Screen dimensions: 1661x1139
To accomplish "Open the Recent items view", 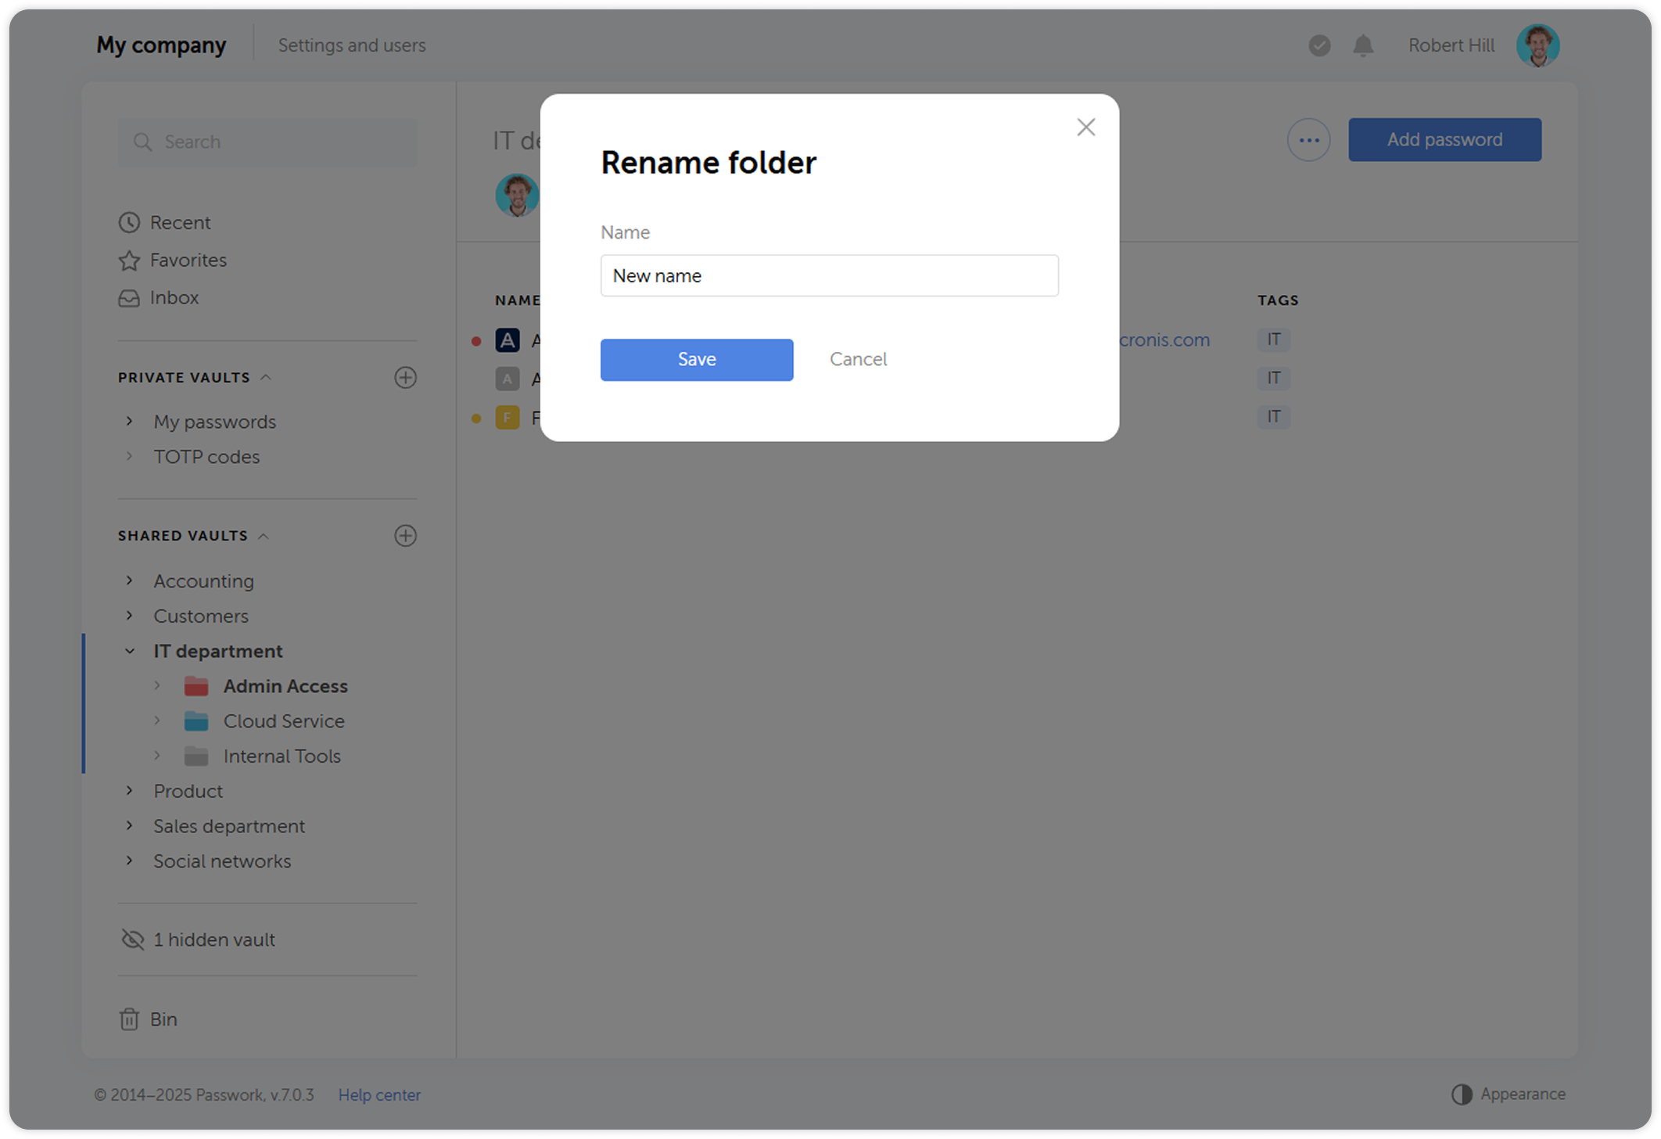I will click(180, 222).
